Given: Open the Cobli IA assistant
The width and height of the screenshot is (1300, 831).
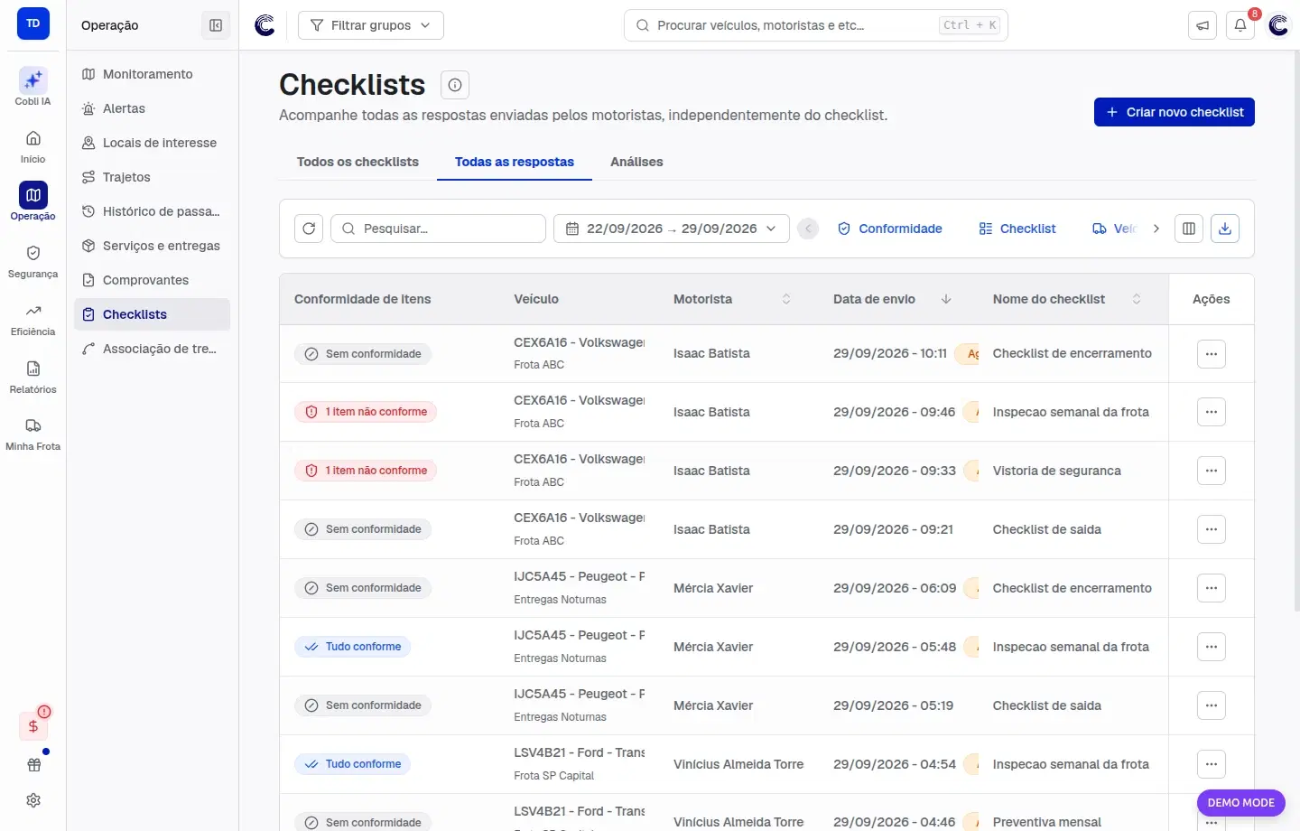Looking at the screenshot, I should coord(33,88).
